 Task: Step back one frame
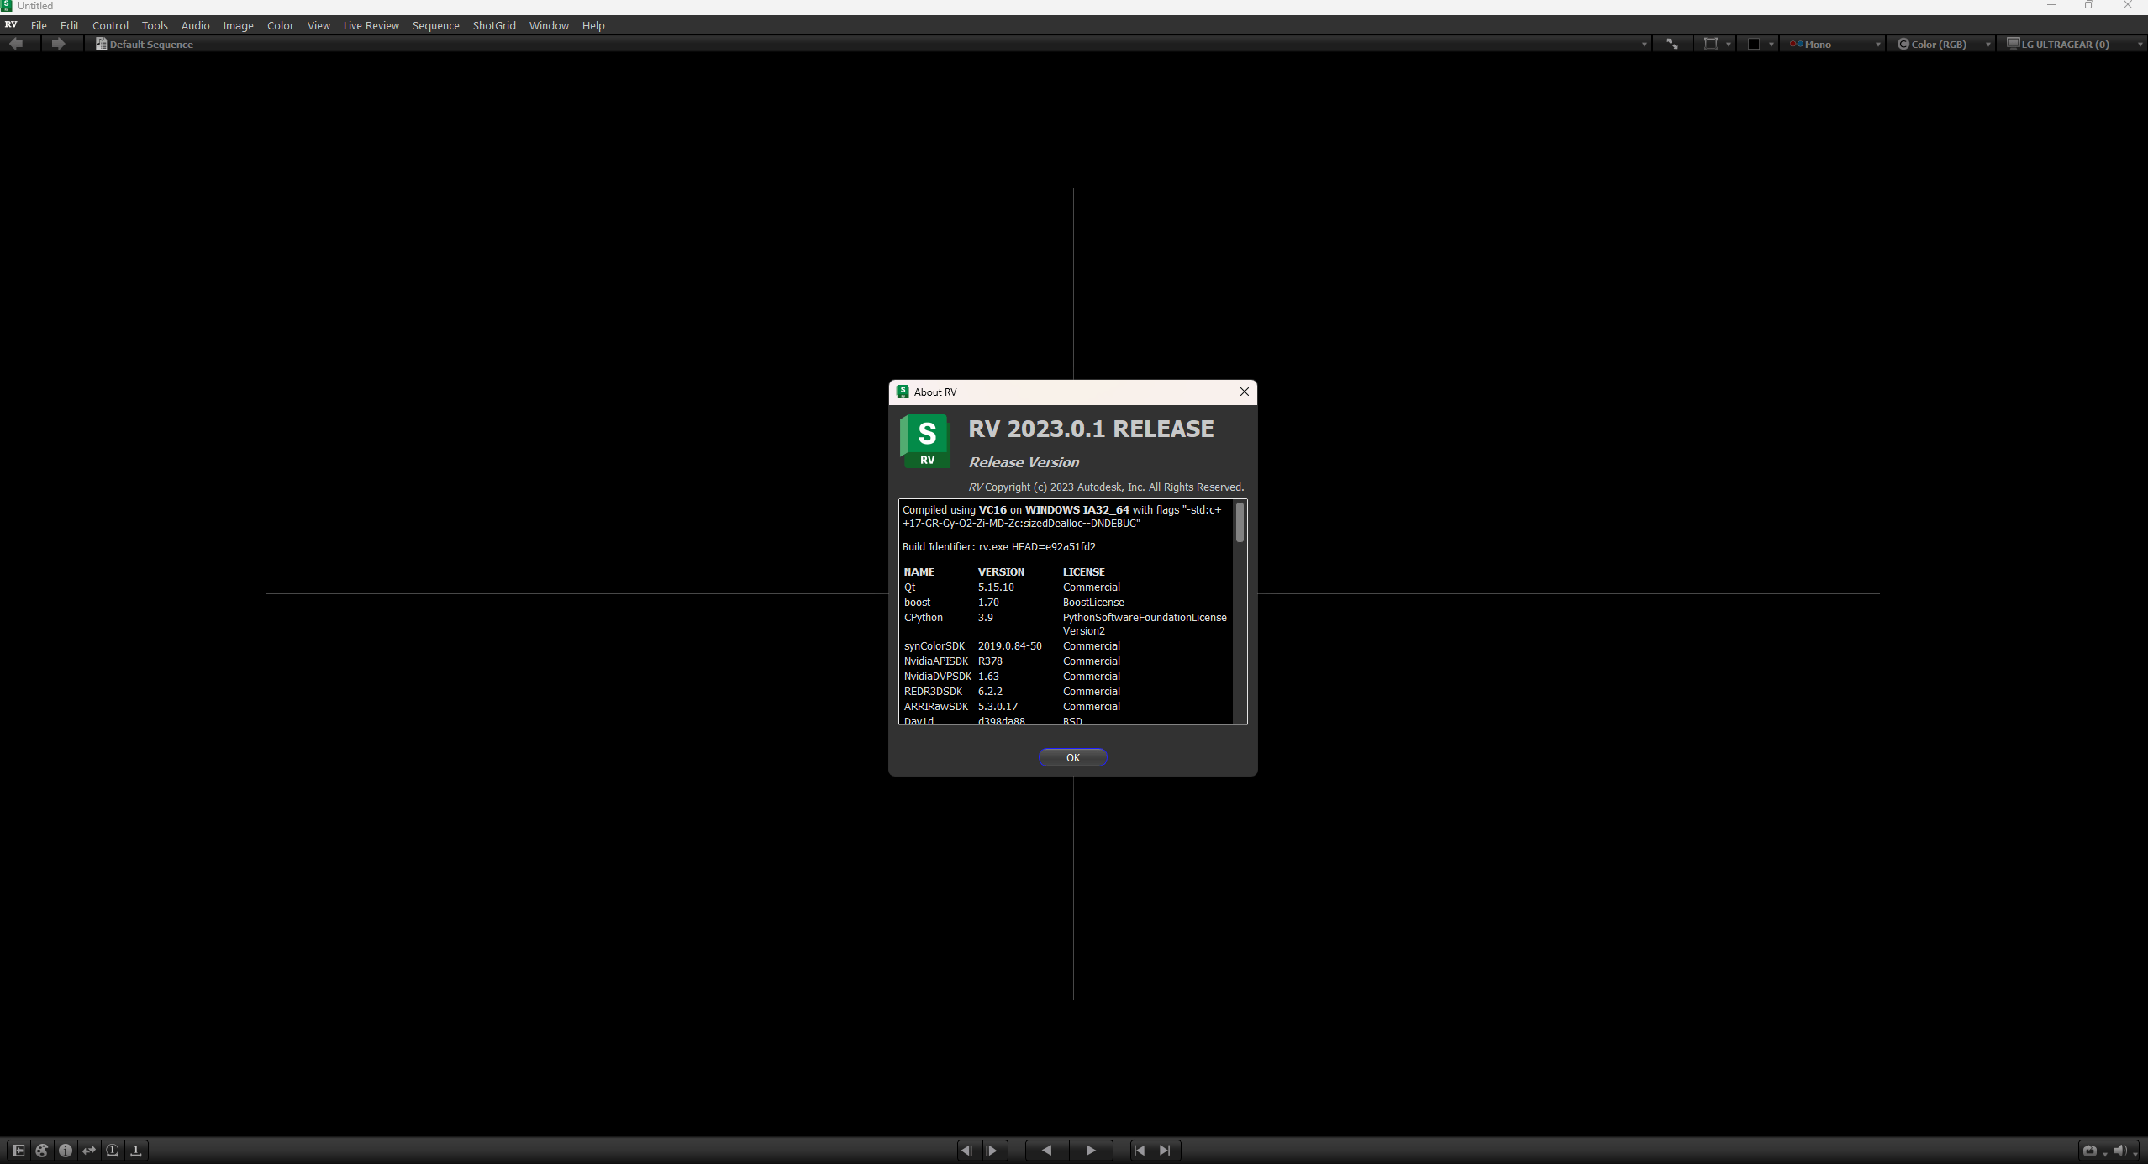click(966, 1150)
